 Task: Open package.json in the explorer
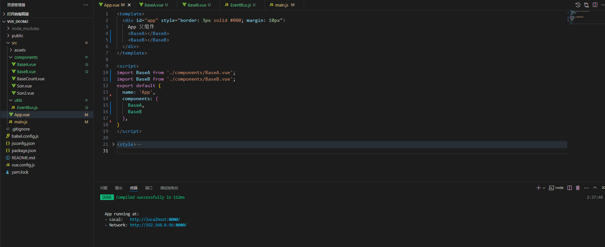[47, 151]
